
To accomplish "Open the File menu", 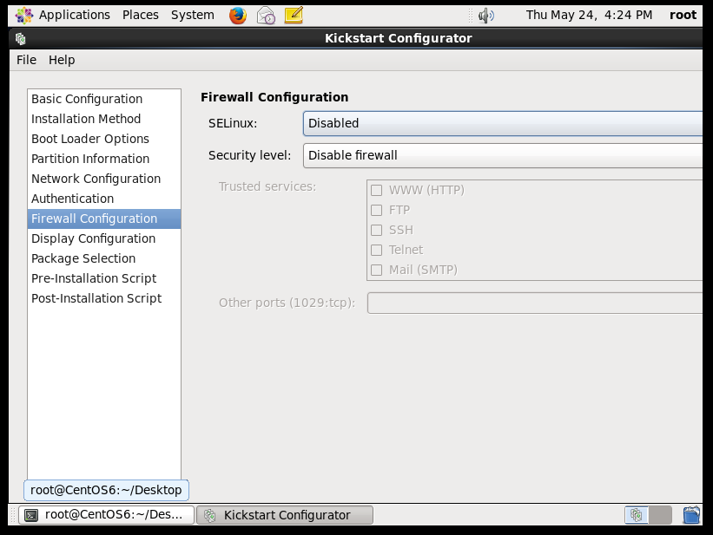I will 26,60.
